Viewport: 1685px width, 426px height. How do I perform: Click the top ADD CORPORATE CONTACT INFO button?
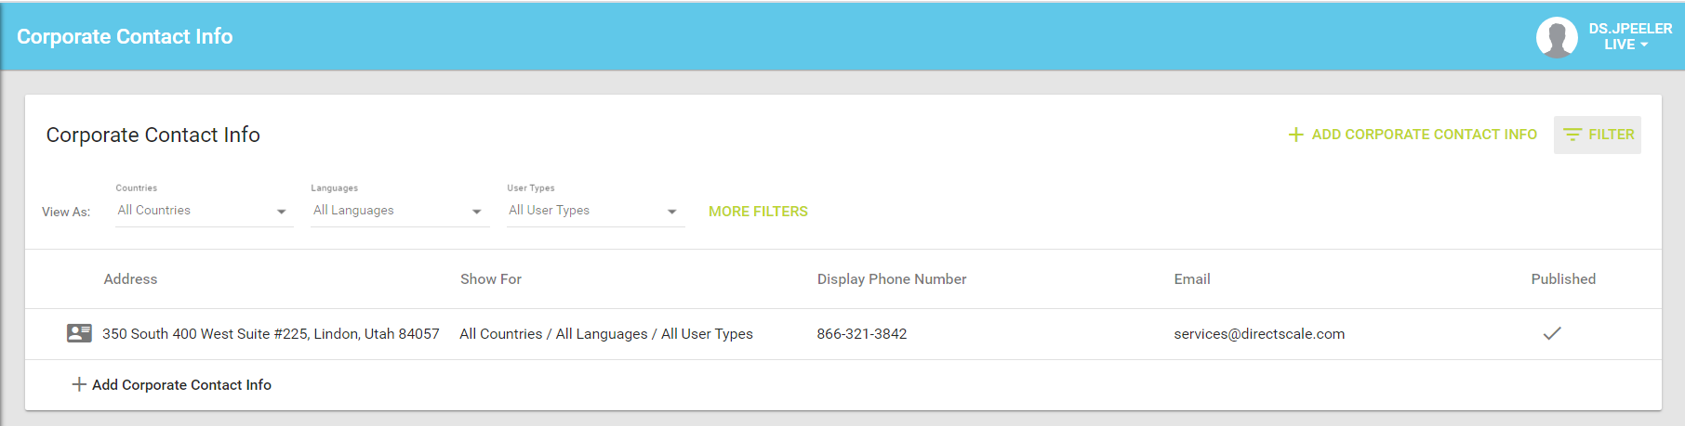(x=1413, y=135)
